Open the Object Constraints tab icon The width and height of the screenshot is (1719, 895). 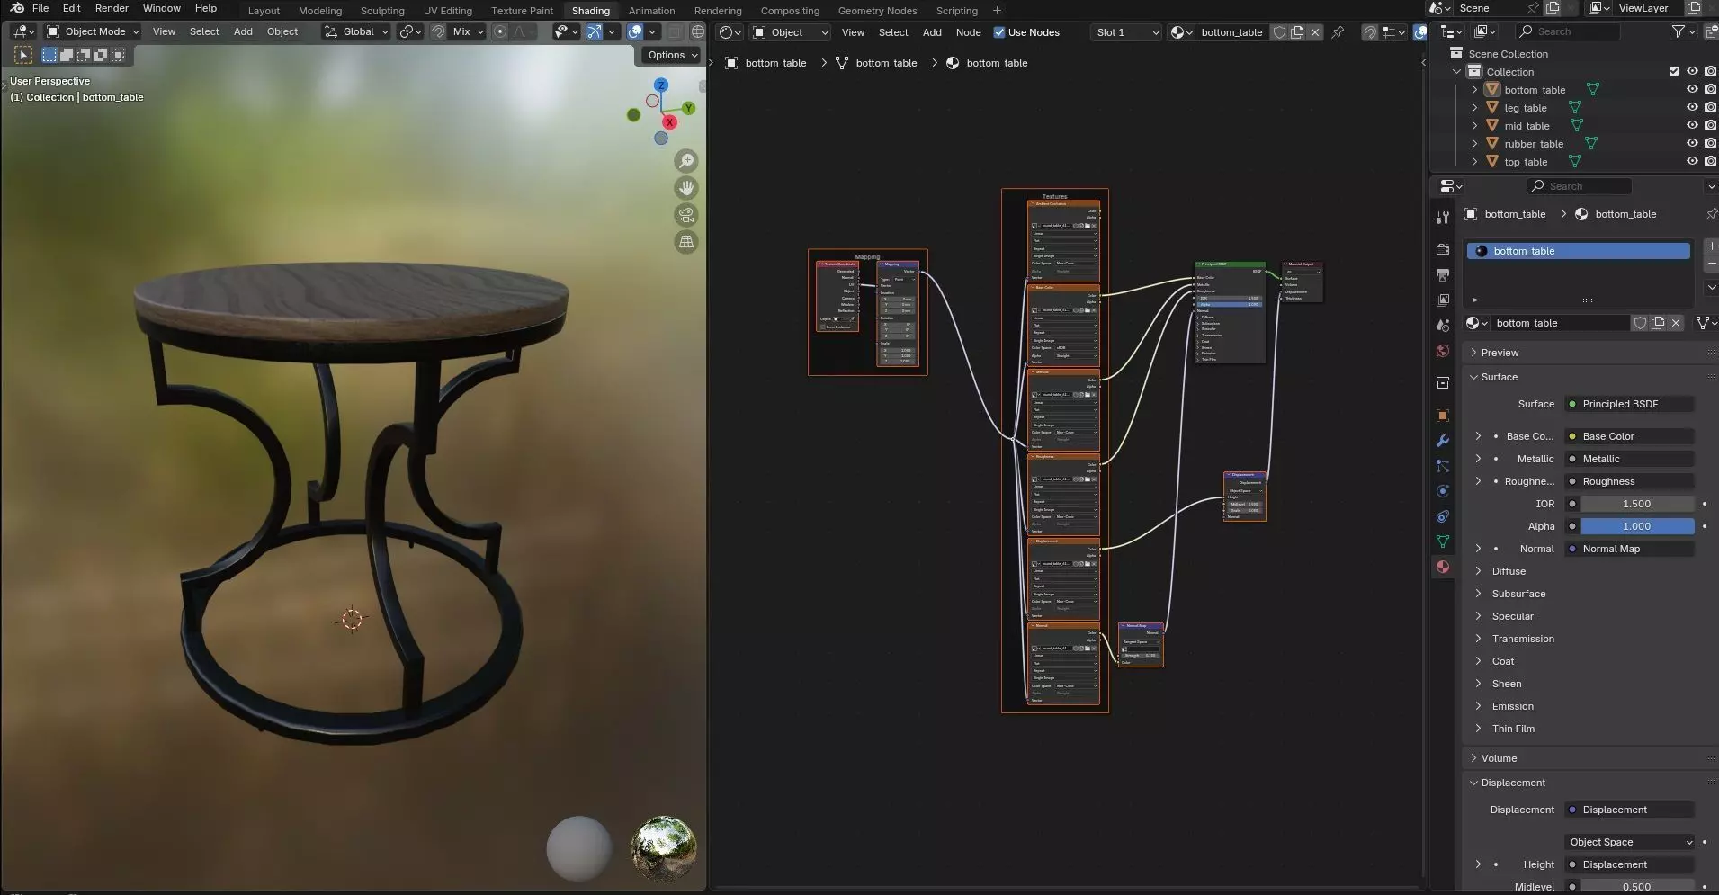click(x=1443, y=516)
